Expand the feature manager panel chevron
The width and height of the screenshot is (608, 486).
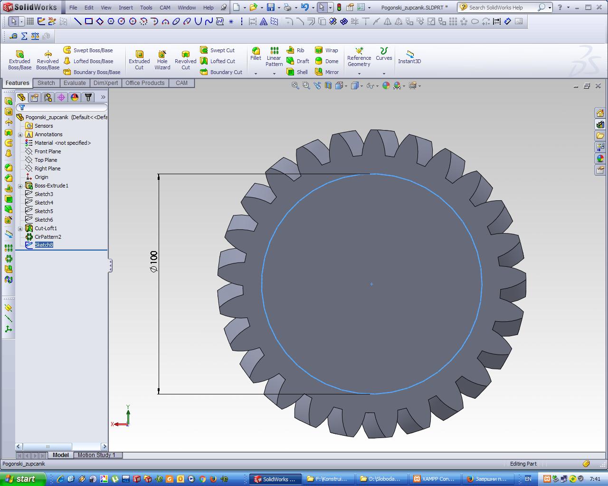pos(103,97)
